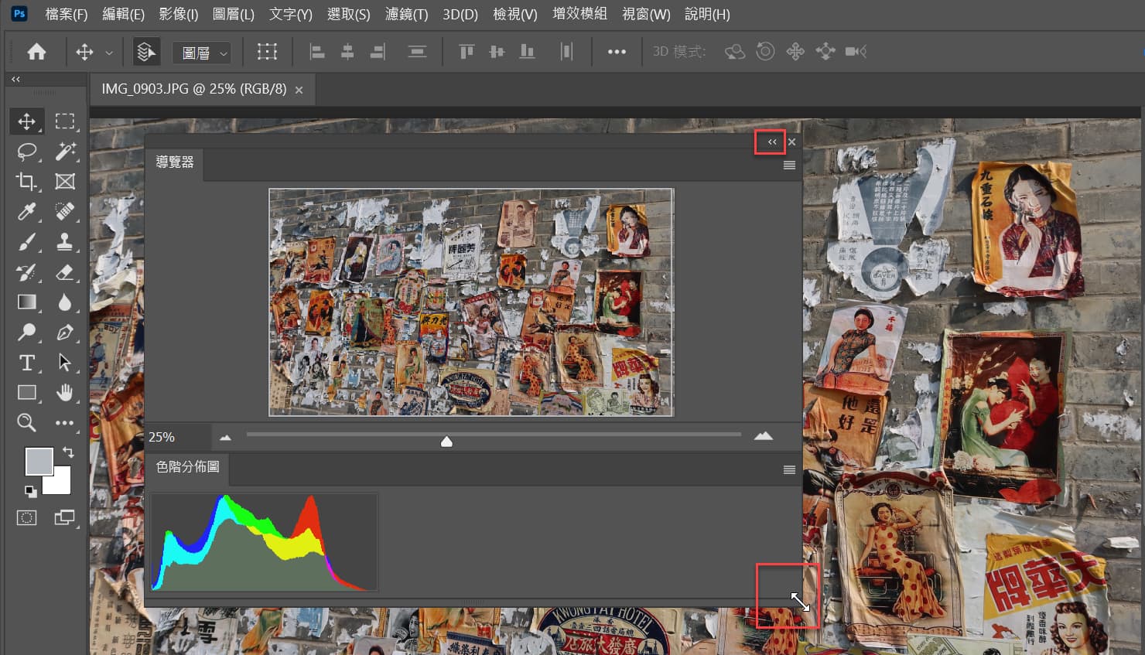The width and height of the screenshot is (1145, 655).
Task: Click the 25% zoom percentage field
Action: [x=177, y=437]
